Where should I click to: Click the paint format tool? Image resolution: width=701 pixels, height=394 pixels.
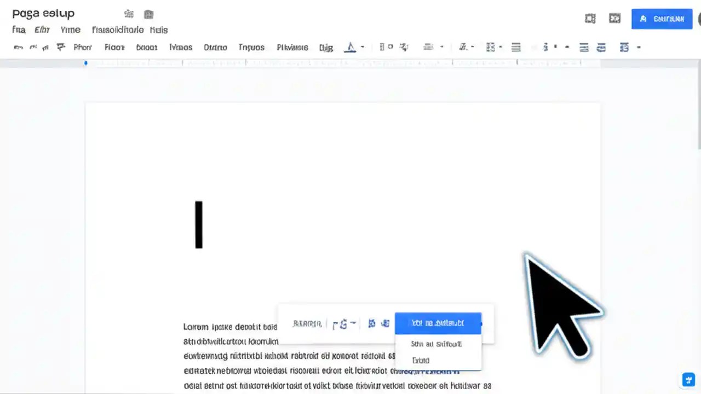coord(60,47)
